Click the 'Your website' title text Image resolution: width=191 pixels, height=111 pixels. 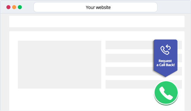click(x=98, y=7)
